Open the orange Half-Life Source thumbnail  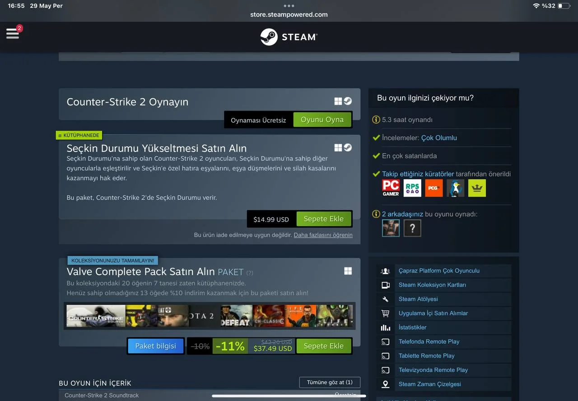[301, 316]
